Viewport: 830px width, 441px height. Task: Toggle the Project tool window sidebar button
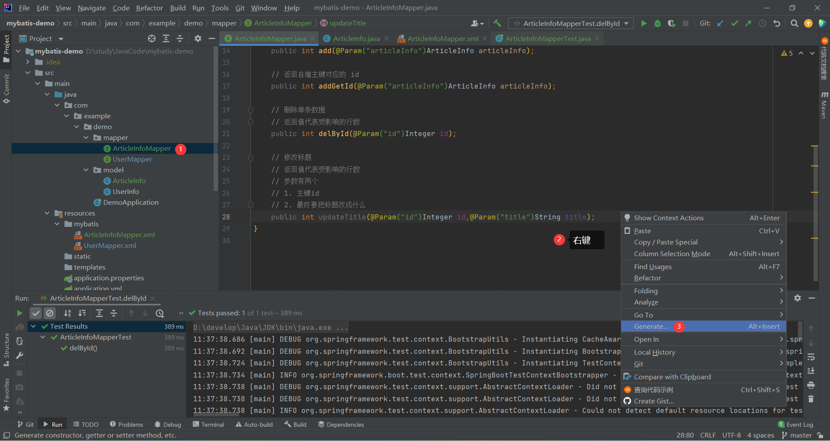pyautogui.click(x=6, y=48)
